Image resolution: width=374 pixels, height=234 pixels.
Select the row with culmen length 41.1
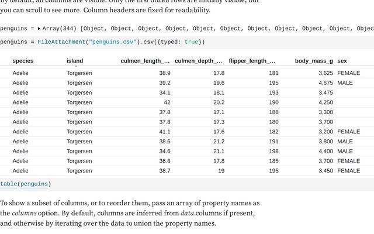click(187, 132)
